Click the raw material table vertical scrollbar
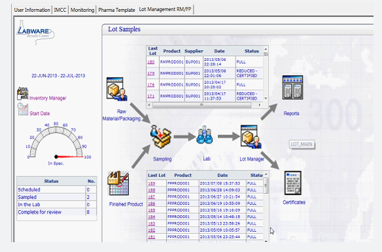Screen dimensions: 382x252 [266, 54]
